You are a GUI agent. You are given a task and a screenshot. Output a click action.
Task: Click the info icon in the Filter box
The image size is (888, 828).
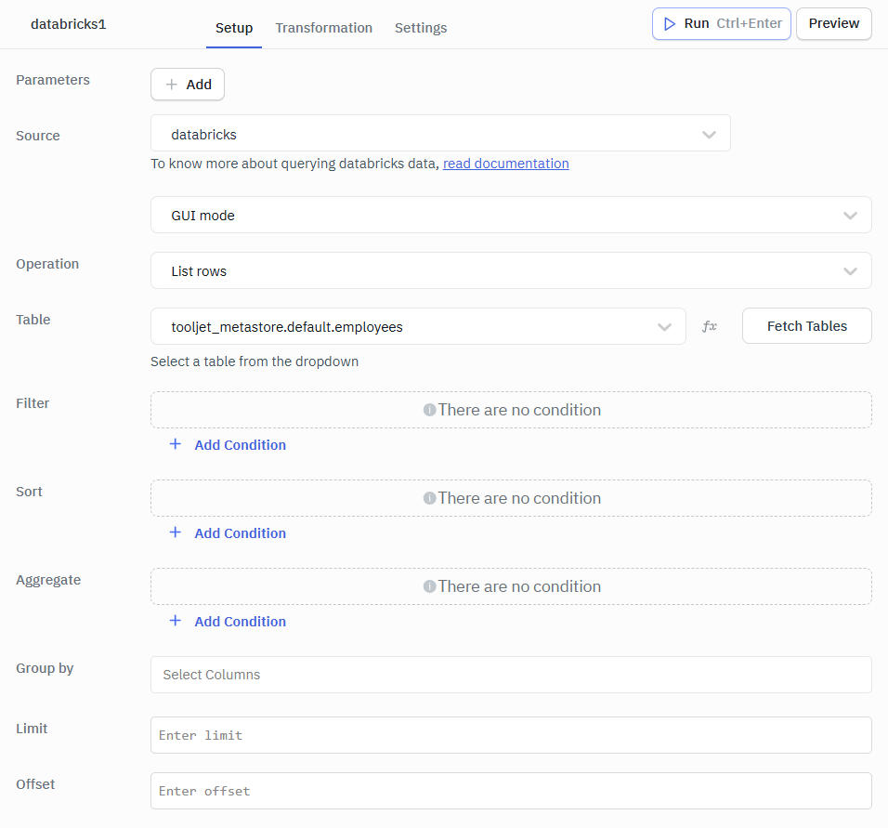(429, 410)
